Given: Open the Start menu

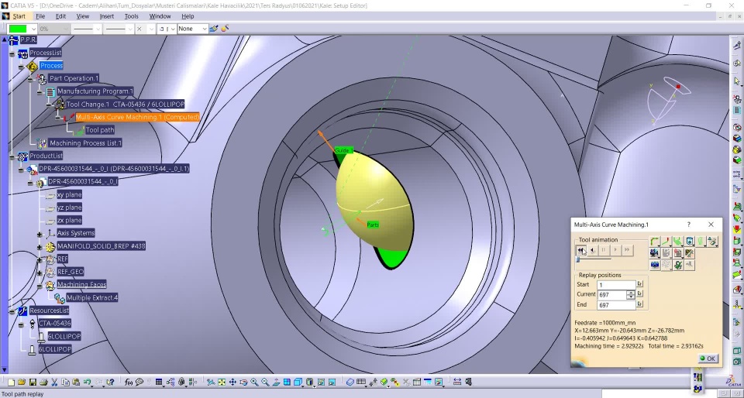Looking at the screenshot, I should tap(19, 16).
